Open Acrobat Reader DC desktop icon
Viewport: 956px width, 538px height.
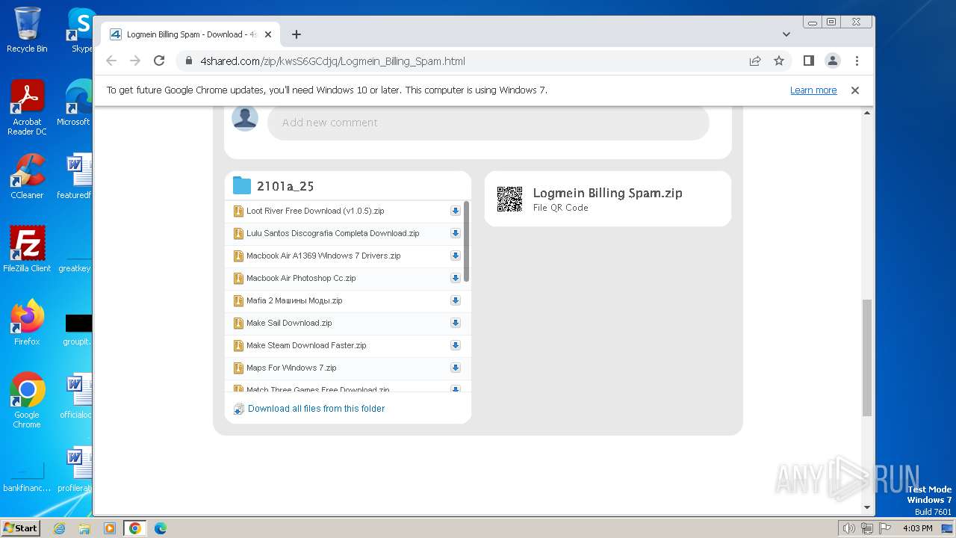(x=27, y=108)
